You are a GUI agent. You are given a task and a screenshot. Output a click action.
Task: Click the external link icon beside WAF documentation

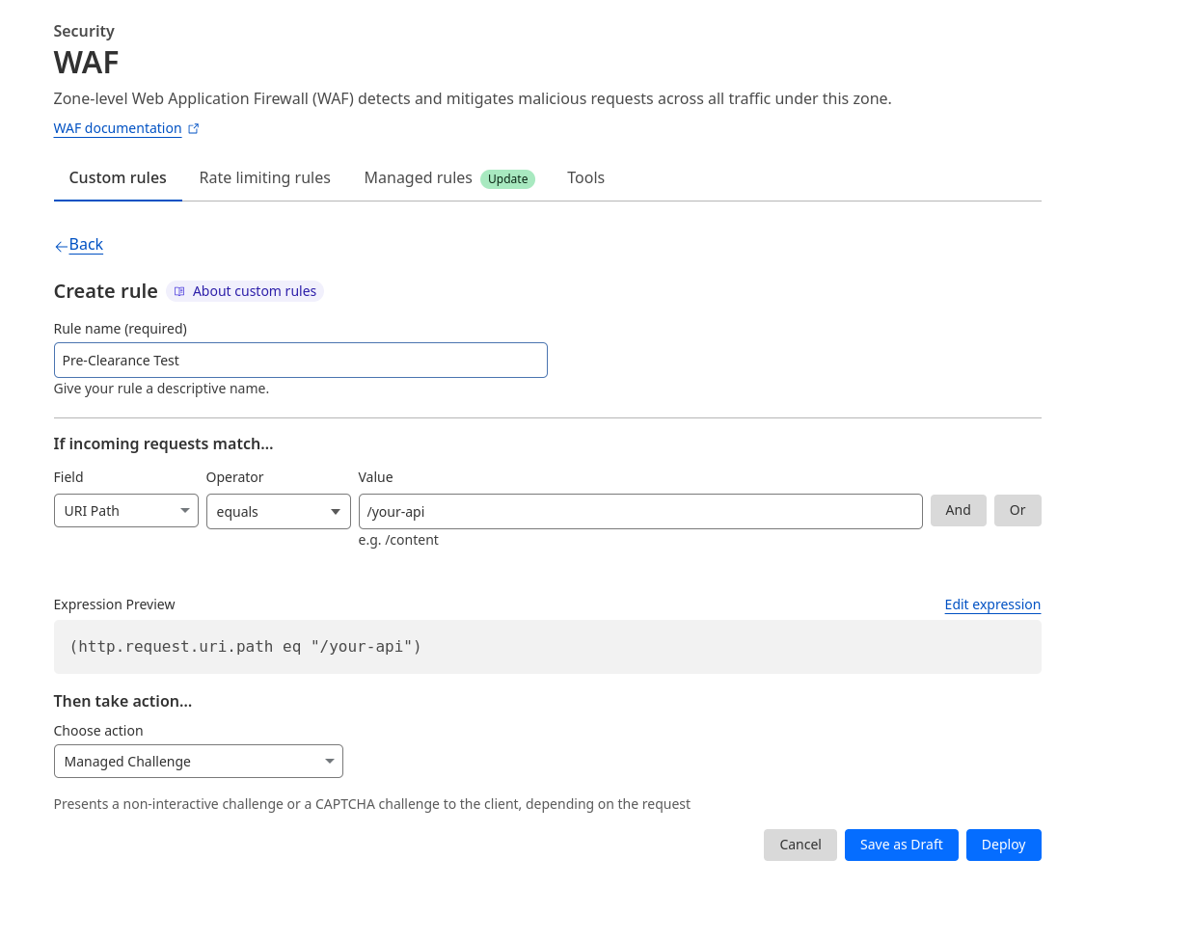(193, 127)
